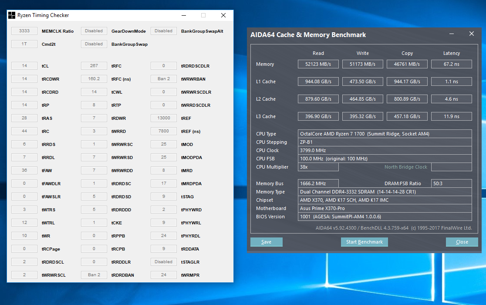The width and height of the screenshot is (486, 305).
Task: Click the BankGroupSwapAlt Disabled field
Action: pyautogui.click(x=164, y=31)
